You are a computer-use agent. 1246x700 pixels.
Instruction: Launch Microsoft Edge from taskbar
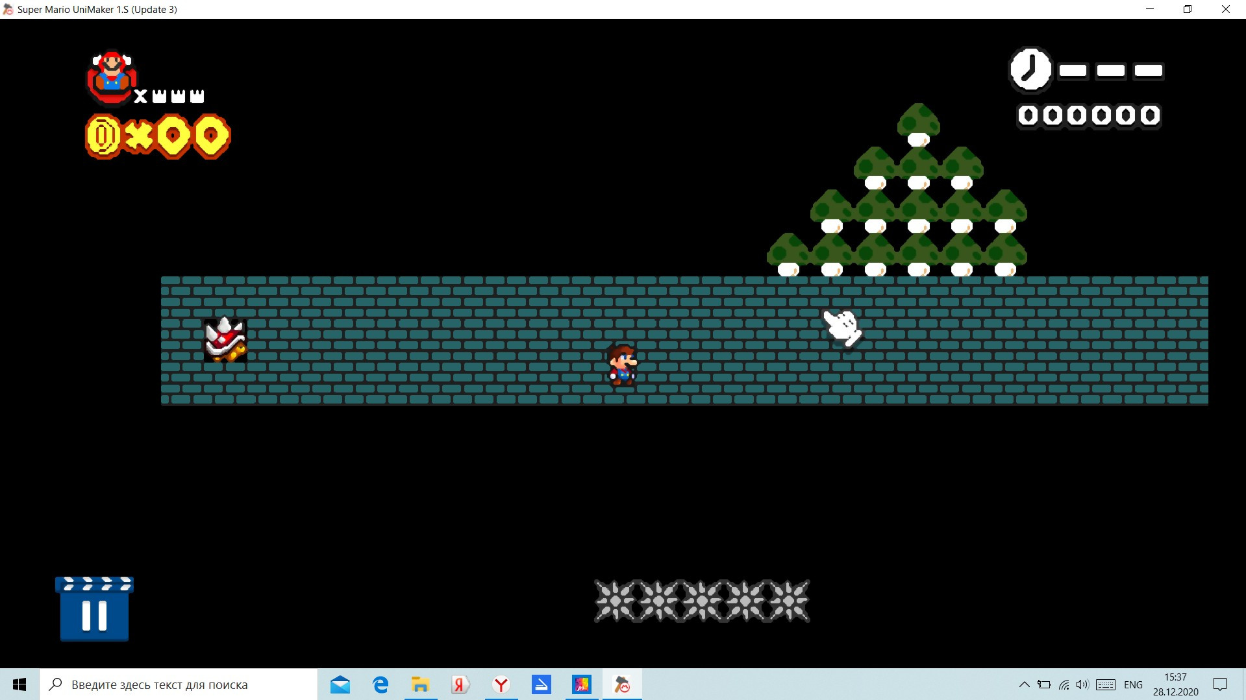pyautogui.click(x=380, y=684)
